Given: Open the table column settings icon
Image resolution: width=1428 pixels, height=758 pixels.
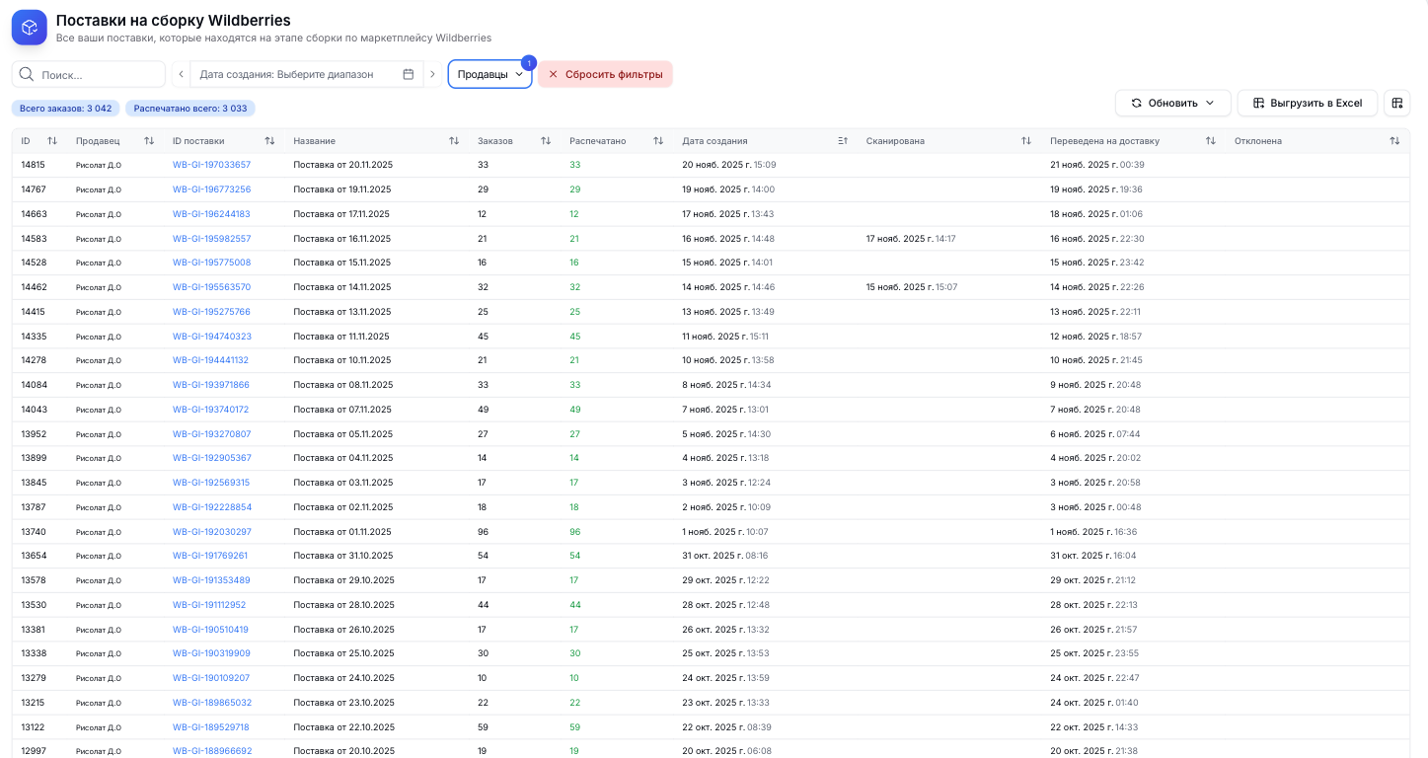Looking at the screenshot, I should click(x=1396, y=103).
